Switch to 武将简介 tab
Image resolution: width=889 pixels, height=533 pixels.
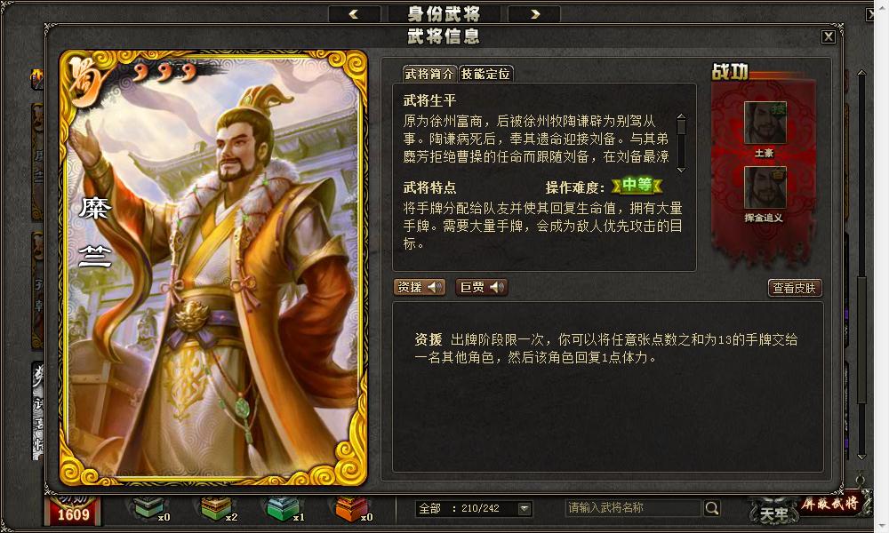coord(429,74)
